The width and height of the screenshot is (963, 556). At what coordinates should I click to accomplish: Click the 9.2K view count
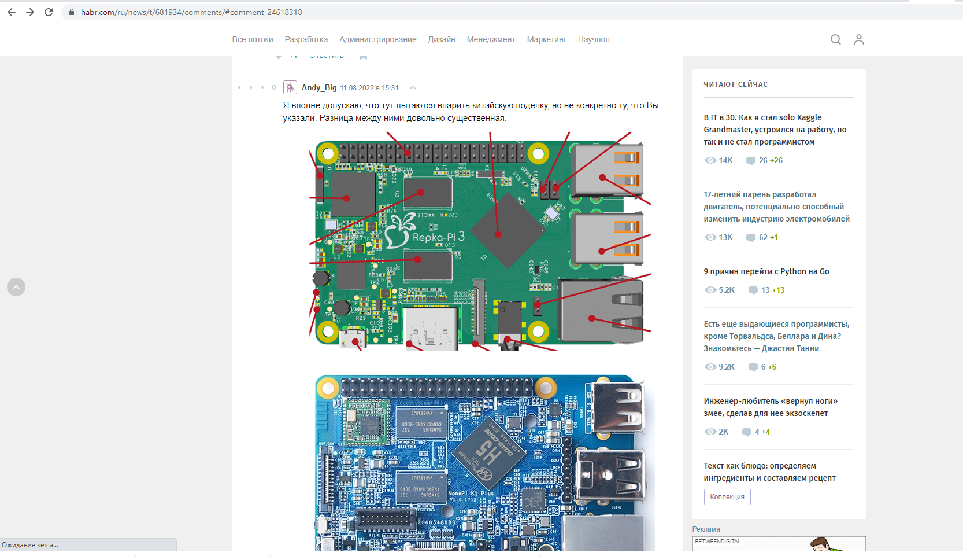tap(727, 367)
